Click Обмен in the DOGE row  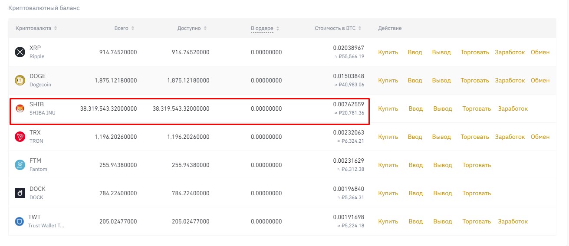540,80
